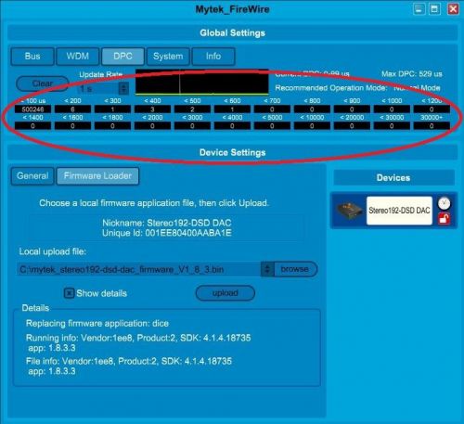464x424 pixels.
Task: Select the DPC tab
Action: (122, 57)
